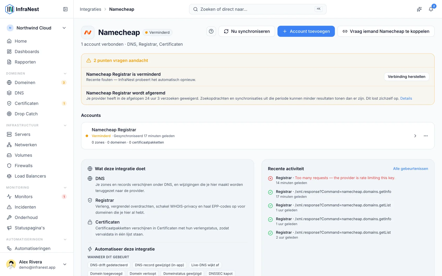Open Firewalls sidebar item

coord(37,166)
